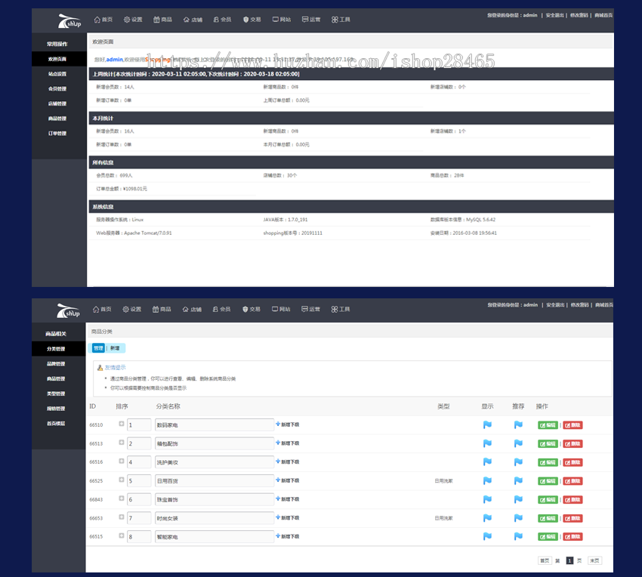Click the sort order field containing 7
The width and height of the screenshot is (642, 577).
139,518
